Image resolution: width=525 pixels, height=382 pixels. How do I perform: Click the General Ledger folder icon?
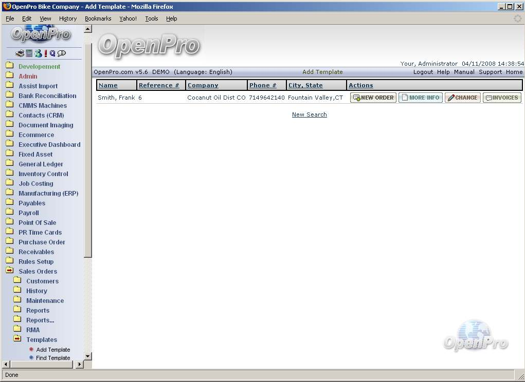pyautogui.click(x=9, y=164)
